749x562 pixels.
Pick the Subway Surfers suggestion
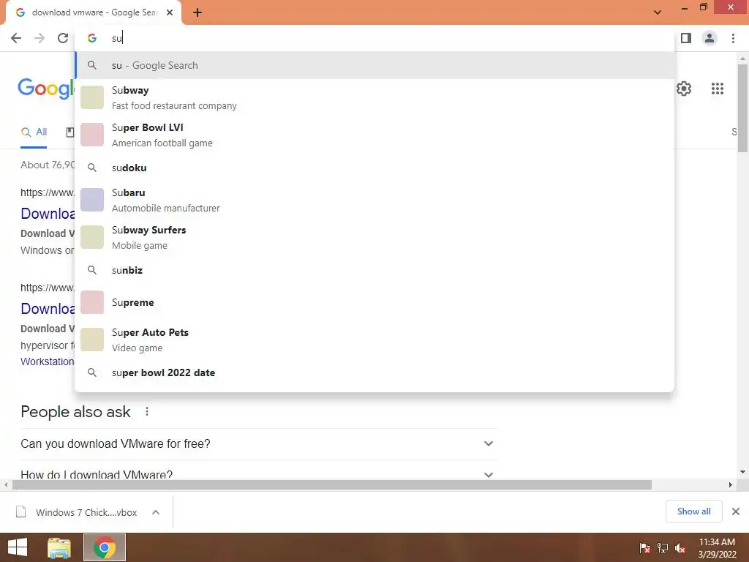pyautogui.click(x=375, y=237)
